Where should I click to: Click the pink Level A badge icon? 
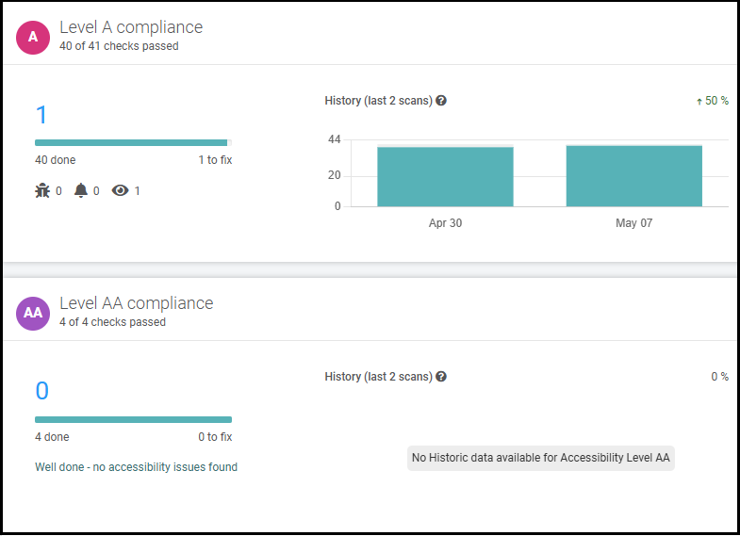point(33,38)
